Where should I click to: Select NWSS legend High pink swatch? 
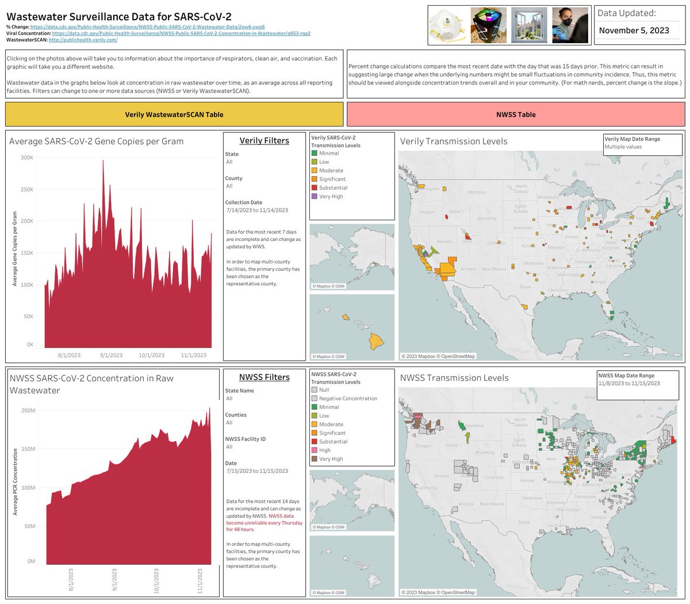click(x=315, y=450)
